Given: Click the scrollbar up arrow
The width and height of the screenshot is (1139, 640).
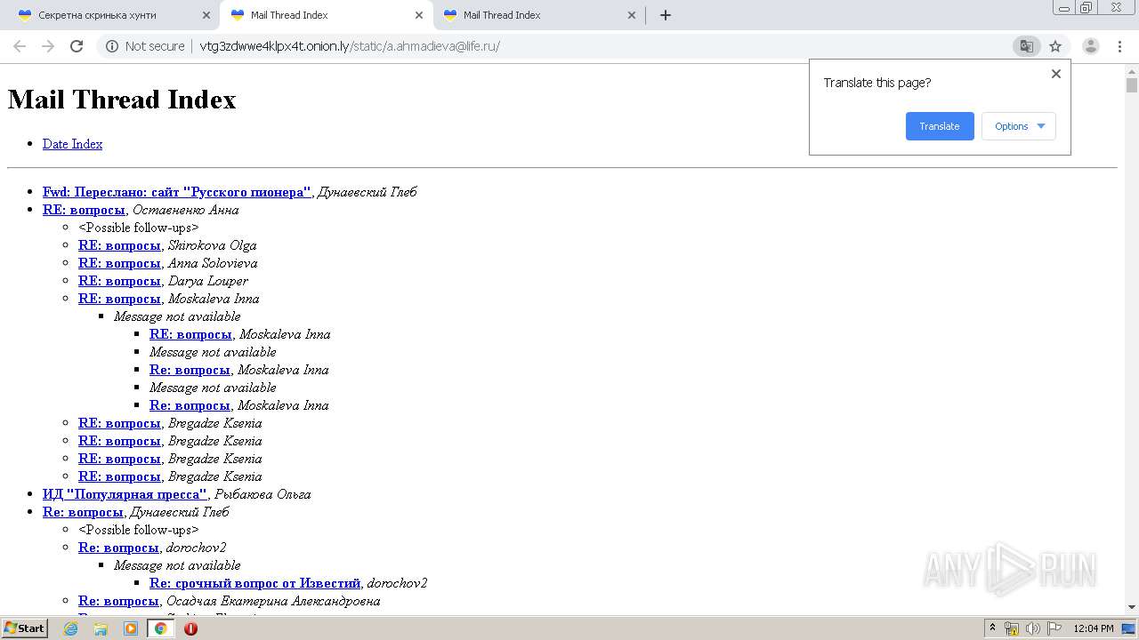Looking at the screenshot, I should 1132,70.
